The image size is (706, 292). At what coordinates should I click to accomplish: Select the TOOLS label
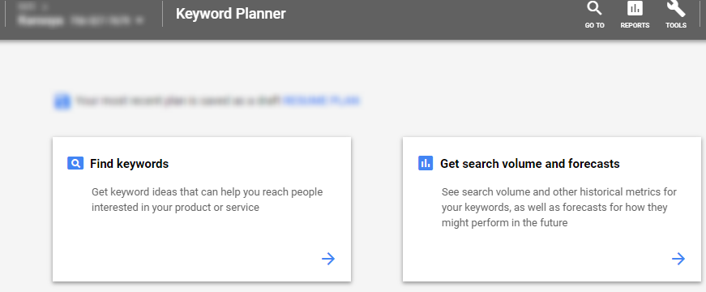pyautogui.click(x=676, y=25)
